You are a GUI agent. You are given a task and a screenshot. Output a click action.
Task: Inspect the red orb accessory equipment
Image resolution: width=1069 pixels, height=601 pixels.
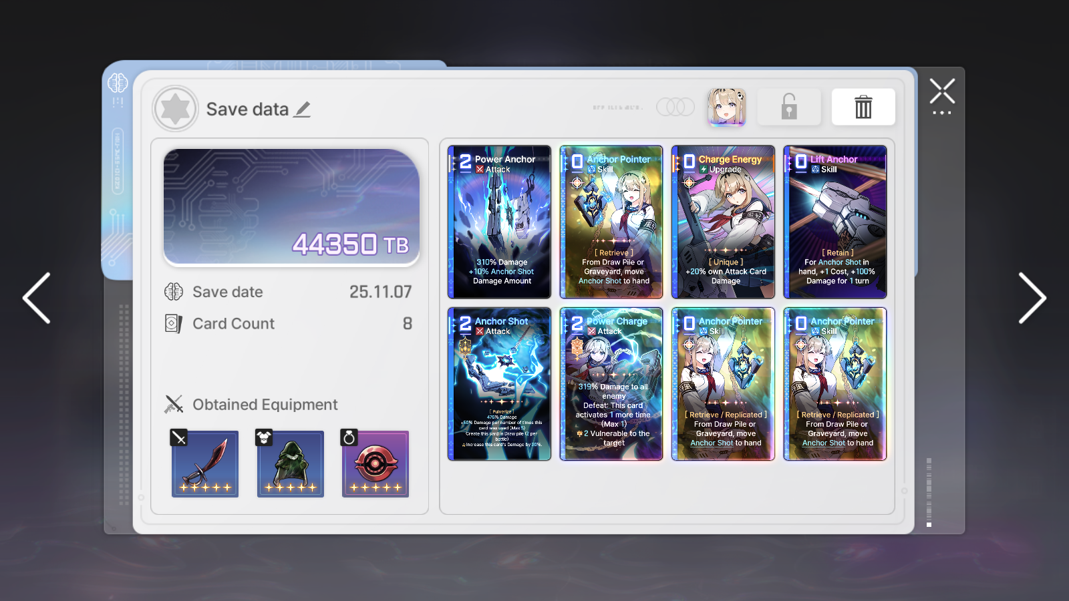(x=375, y=463)
